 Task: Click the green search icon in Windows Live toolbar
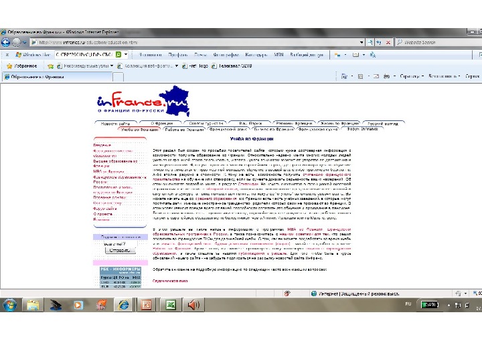[118, 55]
